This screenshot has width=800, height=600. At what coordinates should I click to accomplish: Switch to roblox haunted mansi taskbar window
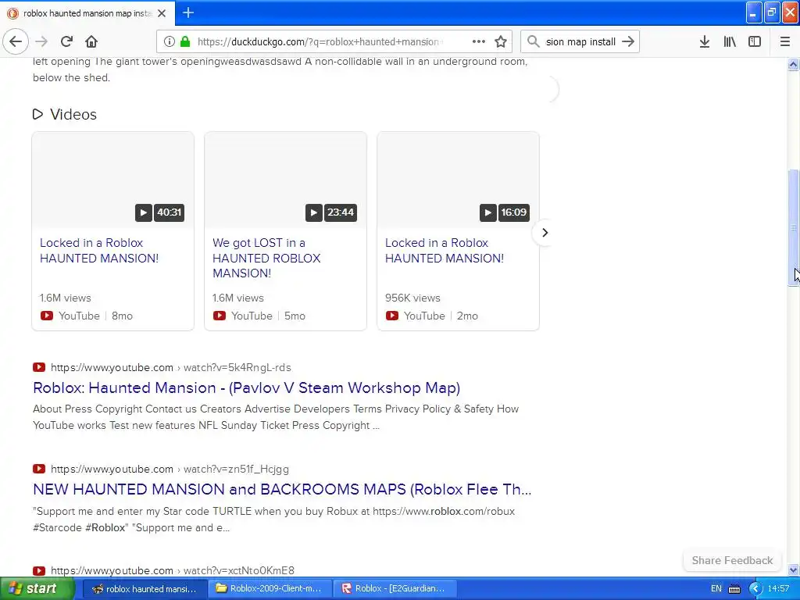145,589
